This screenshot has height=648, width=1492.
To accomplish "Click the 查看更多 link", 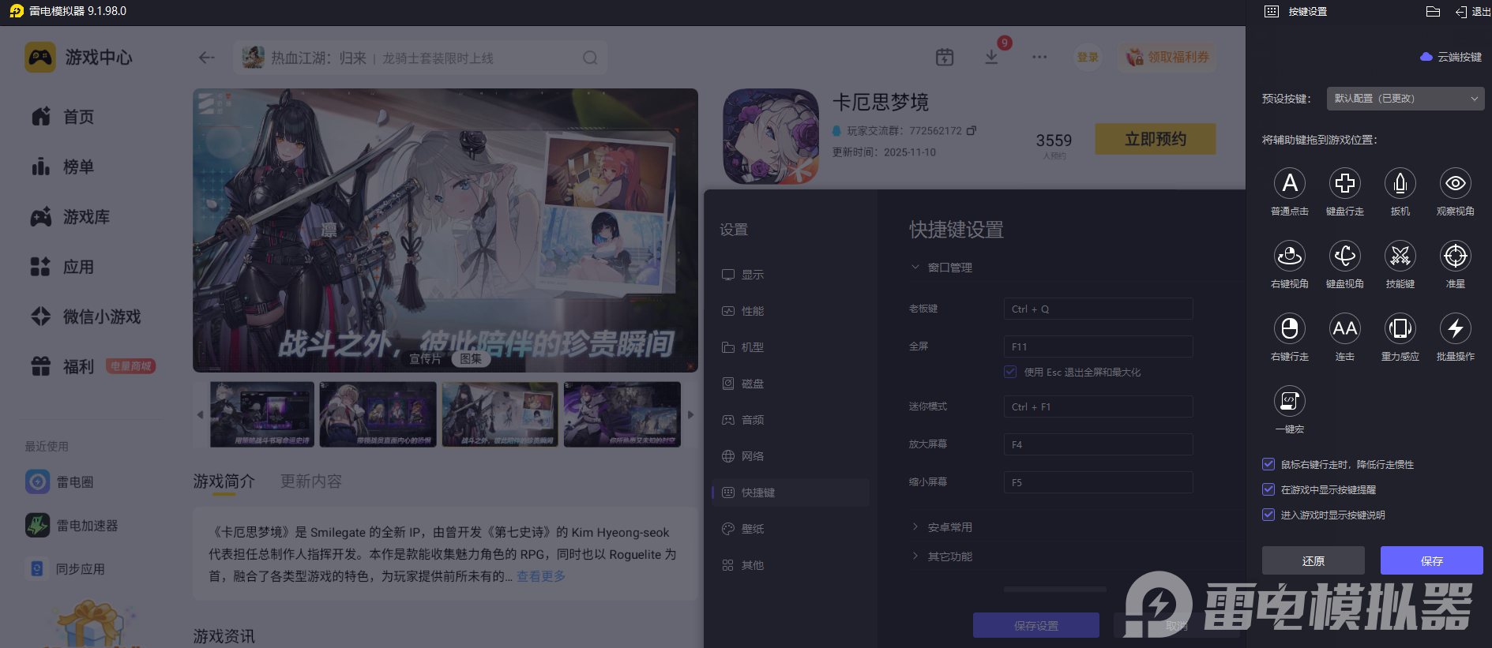I will click(x=541, y=576).
